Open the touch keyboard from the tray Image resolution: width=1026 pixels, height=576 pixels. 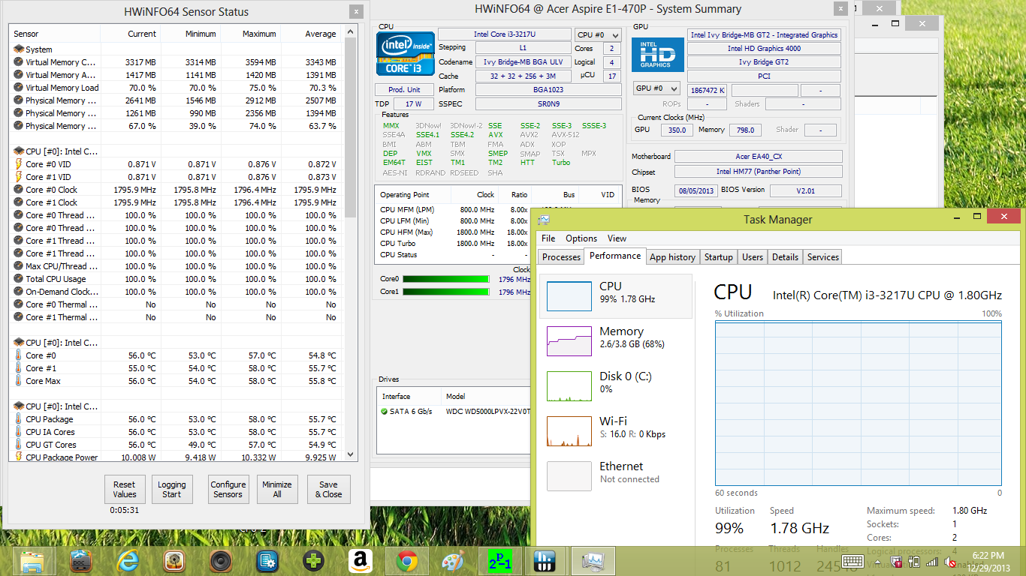point(852,561)
